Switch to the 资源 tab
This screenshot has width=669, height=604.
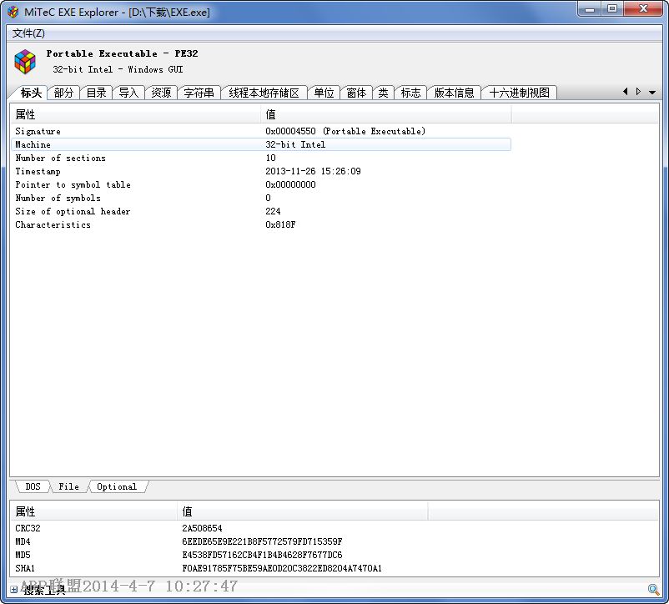(161, 93)
